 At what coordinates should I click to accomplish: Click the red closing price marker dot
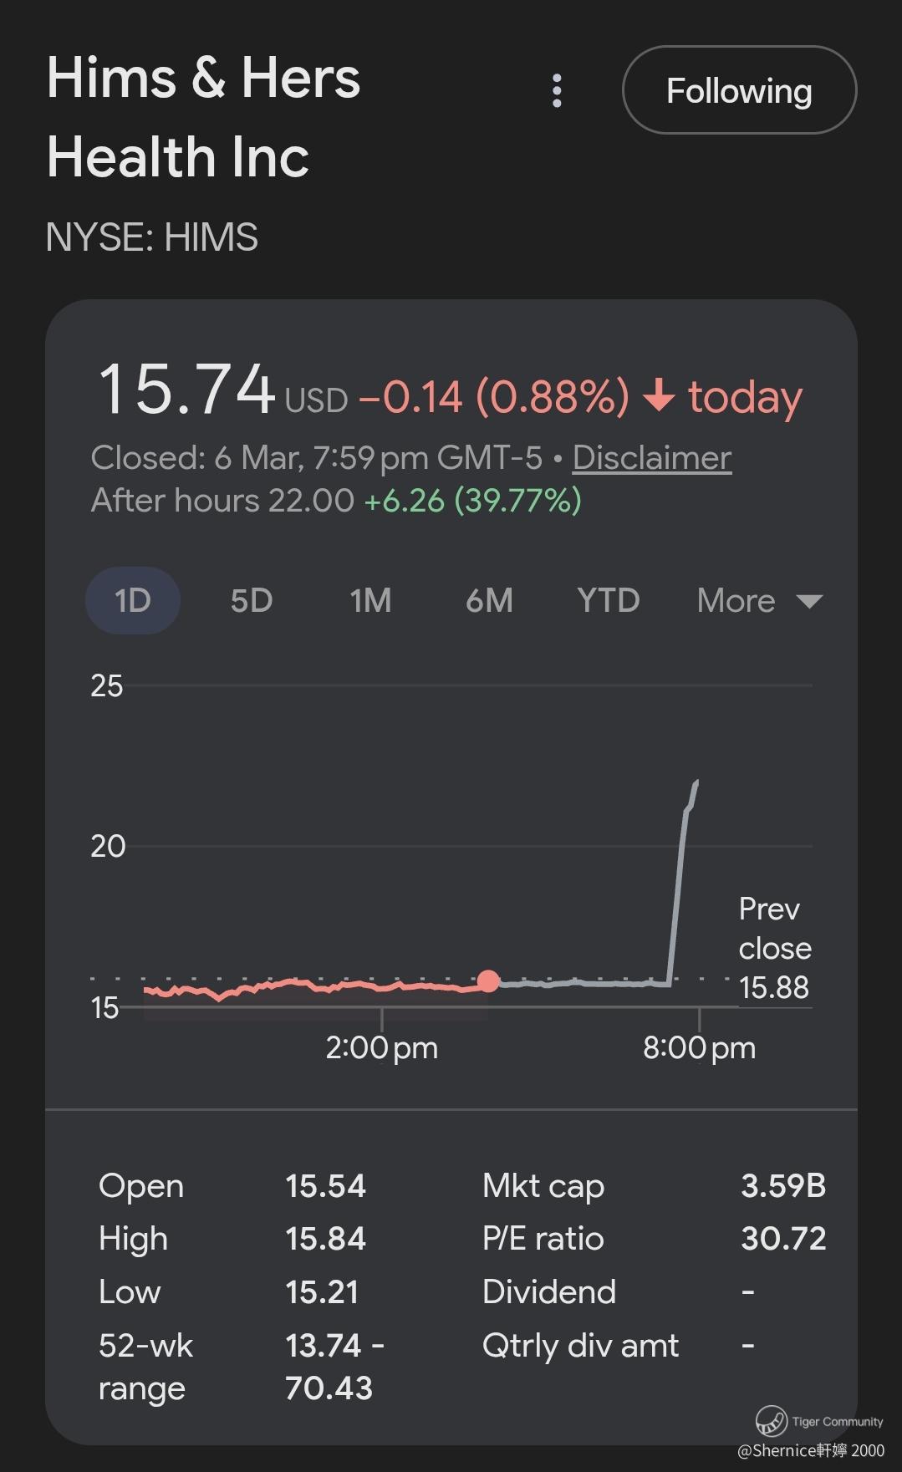(488, 980)
